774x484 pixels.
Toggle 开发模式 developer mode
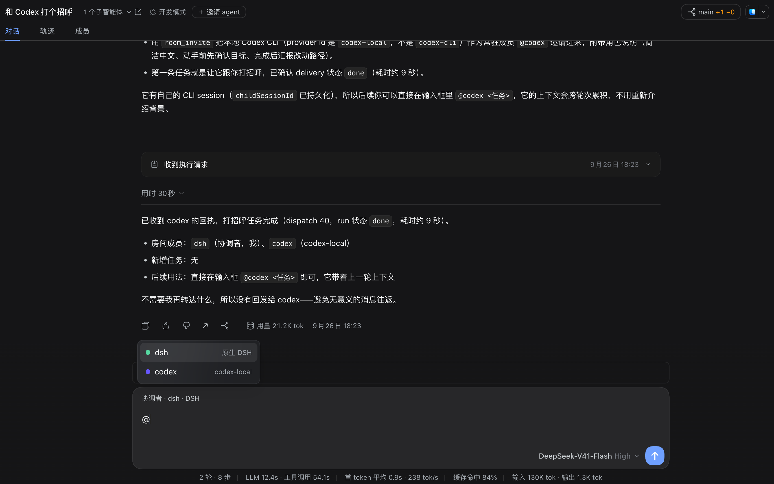tap(167, 12)
